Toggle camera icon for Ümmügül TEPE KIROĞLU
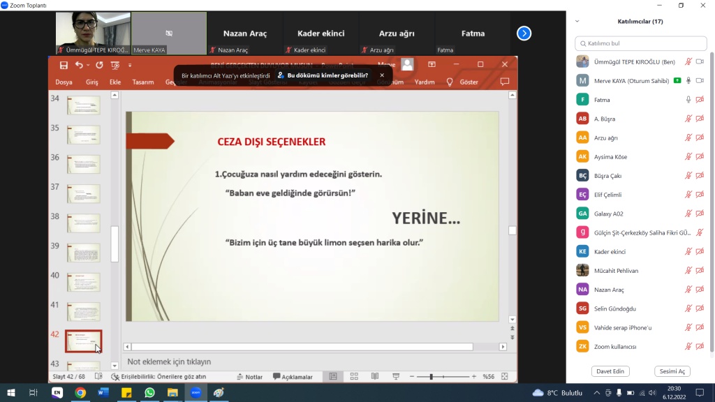The image size is (715, 402). click(x=700, y=61)
